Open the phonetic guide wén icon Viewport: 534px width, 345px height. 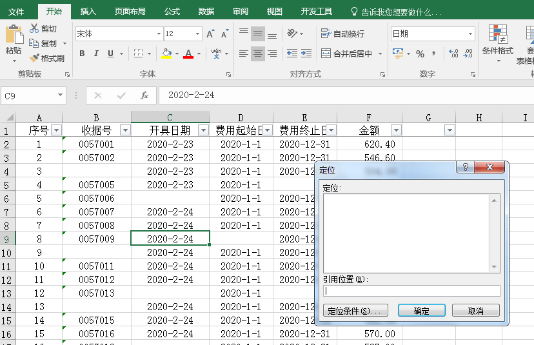(x=216, y=54)
